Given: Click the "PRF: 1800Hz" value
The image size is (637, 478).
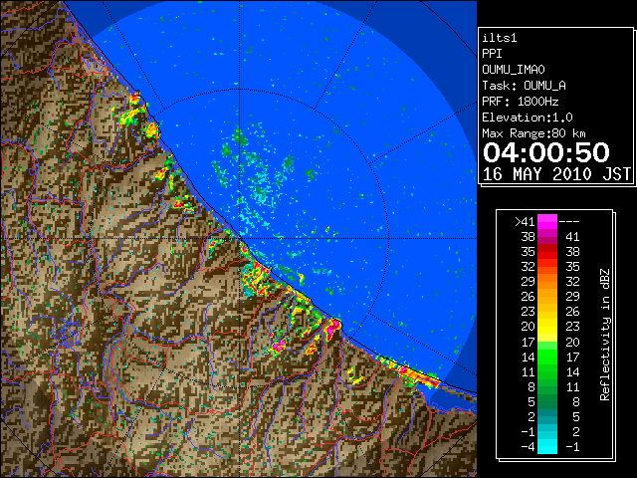Looking at the screenshot, I should click(521, 102).
